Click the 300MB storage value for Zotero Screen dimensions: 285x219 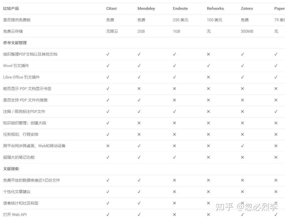pos(247,31)
